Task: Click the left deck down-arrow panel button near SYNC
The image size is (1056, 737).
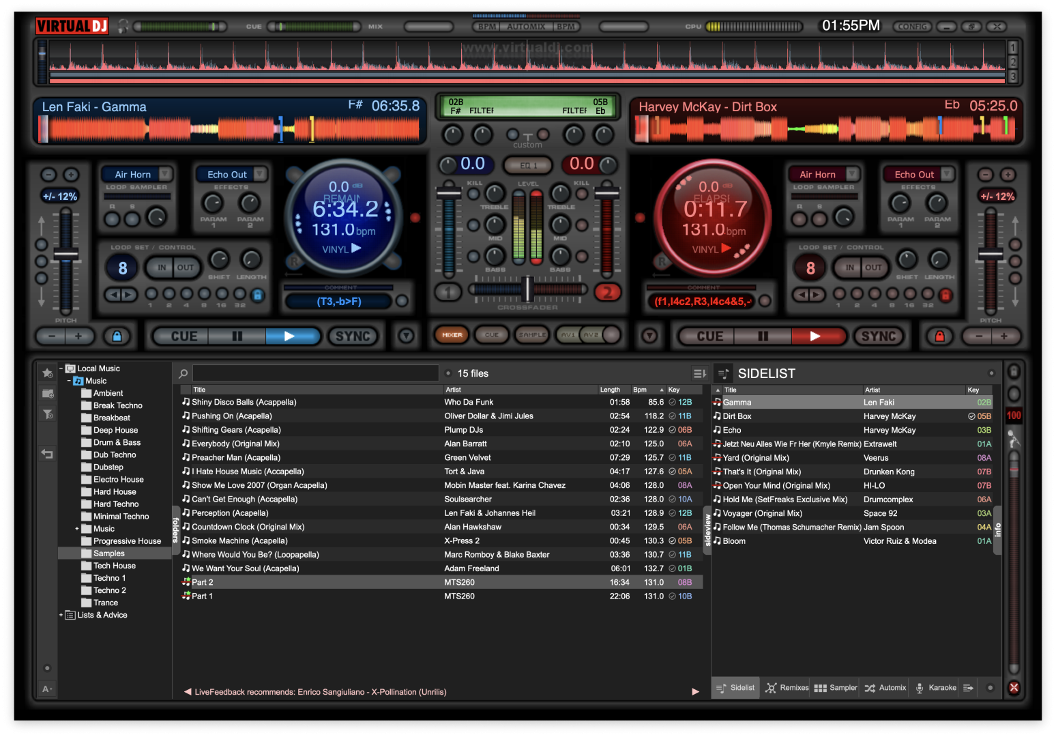Action: click(407, 336)
